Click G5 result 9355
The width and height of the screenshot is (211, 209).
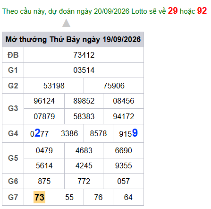tap(124, 165)
